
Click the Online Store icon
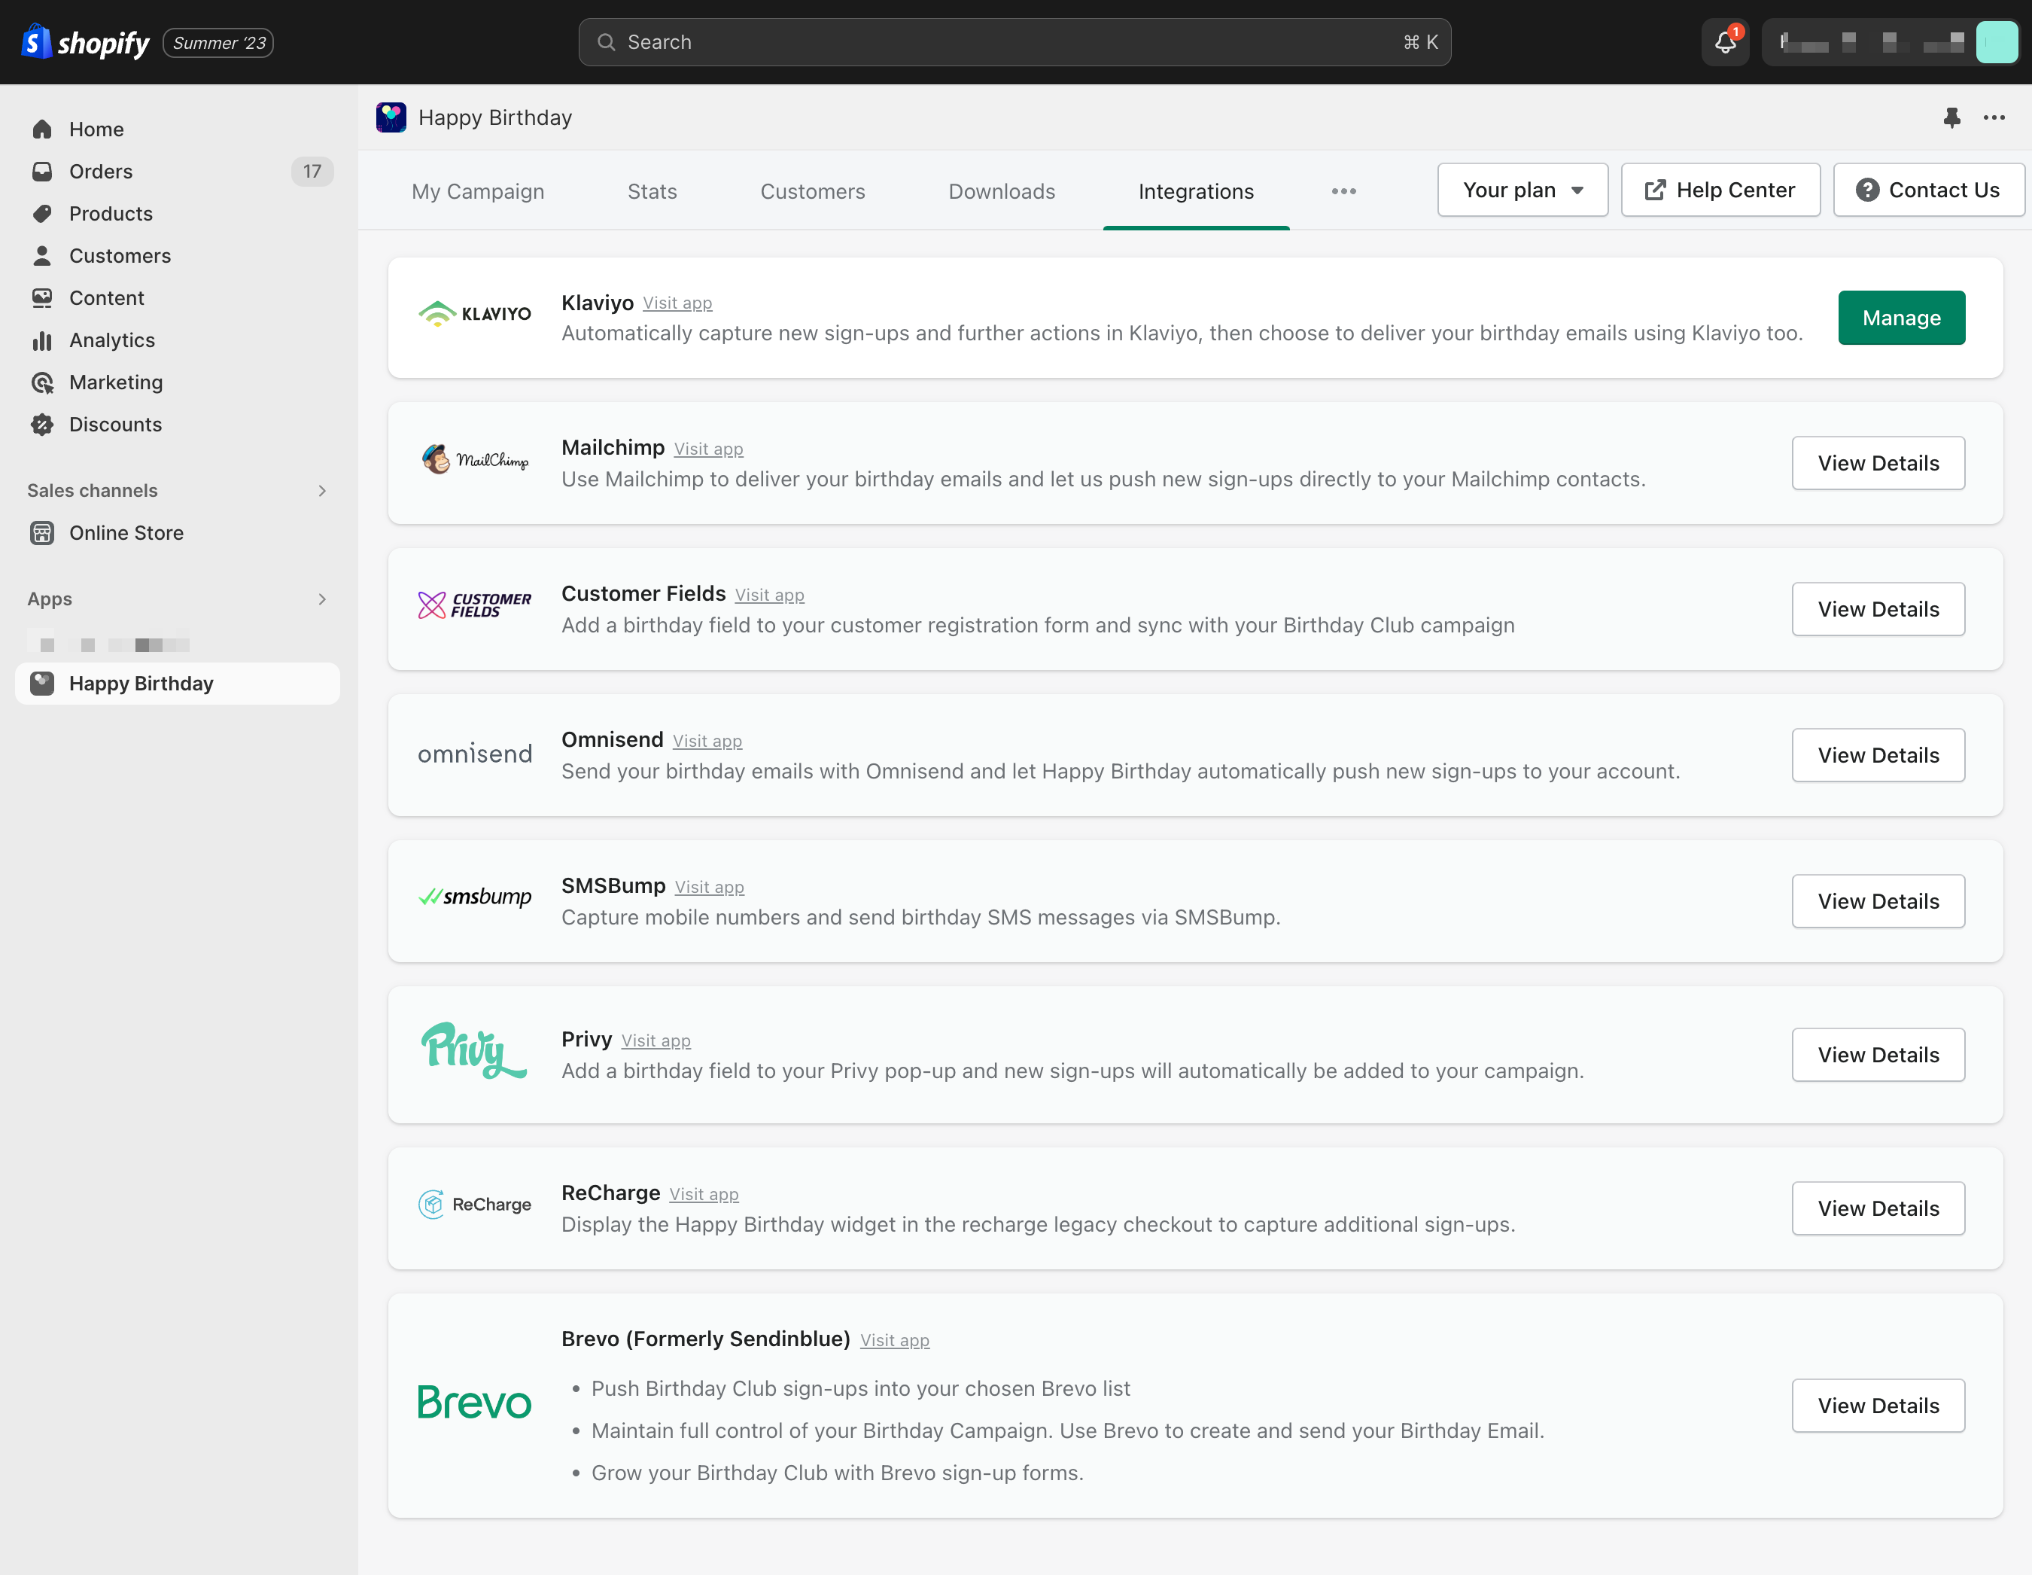42,532
